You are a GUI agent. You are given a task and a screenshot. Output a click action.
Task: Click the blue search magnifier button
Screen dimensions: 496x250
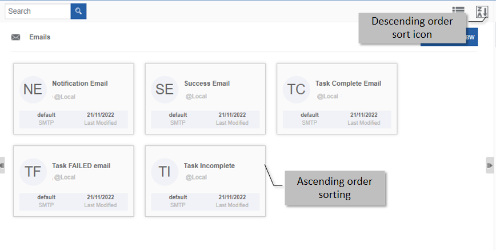pyautogui.click(x=78, y=11)
